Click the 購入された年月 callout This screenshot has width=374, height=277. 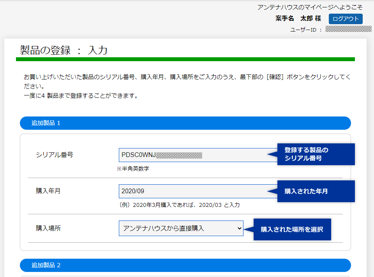tap(316, 191)
